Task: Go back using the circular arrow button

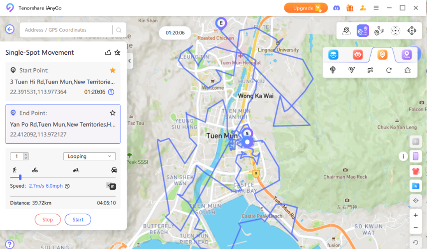Action: click(x=10, y=29)
